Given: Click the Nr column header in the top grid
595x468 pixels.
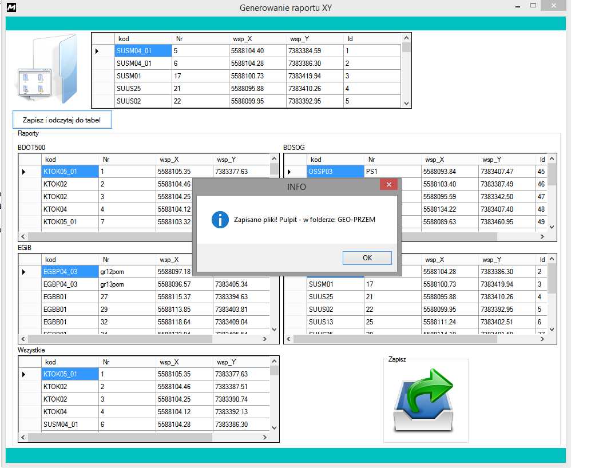Looking at the screenshot, I should (x=200, y=39).
